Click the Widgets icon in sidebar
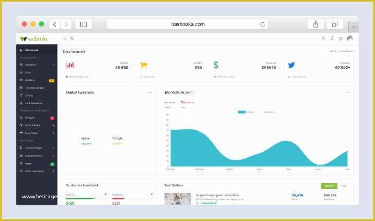 pos(21,118)
